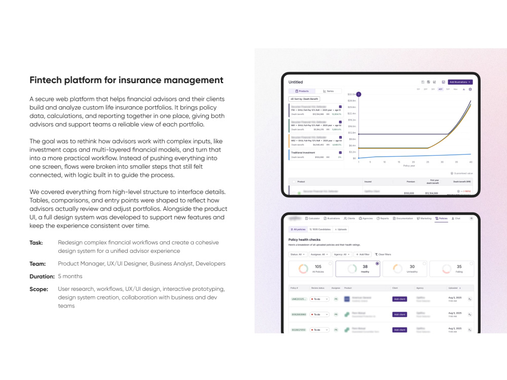Screen dimensions: 507x380
Task: Click Add client for policy UME30325
Action: point(400,299)
